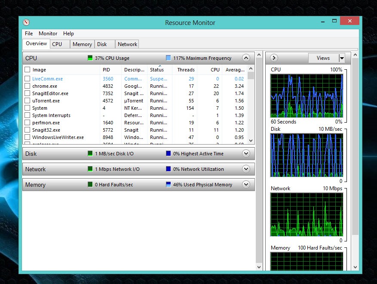The width and height of the screenshot is (377, 284).
Task: Click the Memory hard faults graph
Action: pos(307,261)
